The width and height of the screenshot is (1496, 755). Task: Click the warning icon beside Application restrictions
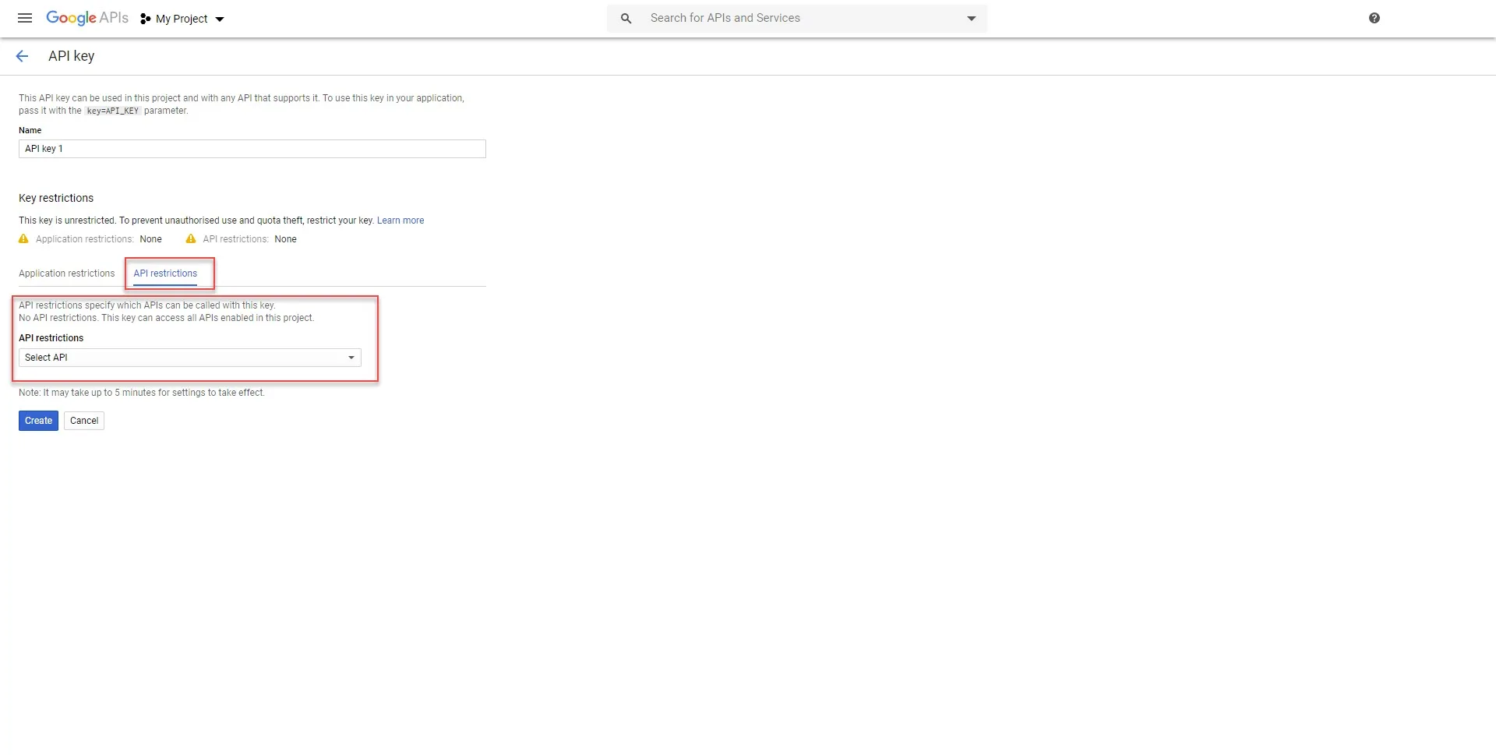(23, 239)
